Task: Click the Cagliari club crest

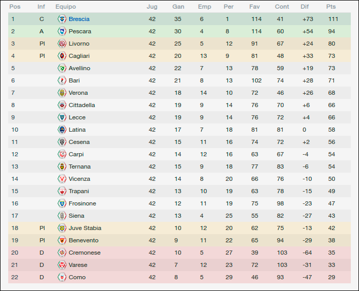Action: click(x=62, y=56)
